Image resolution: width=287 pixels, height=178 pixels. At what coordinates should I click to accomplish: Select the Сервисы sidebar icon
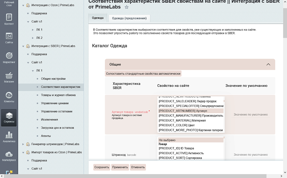[9, 116]
